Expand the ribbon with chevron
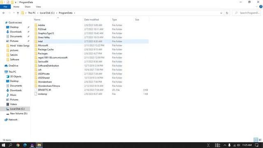 click(256, 7)
